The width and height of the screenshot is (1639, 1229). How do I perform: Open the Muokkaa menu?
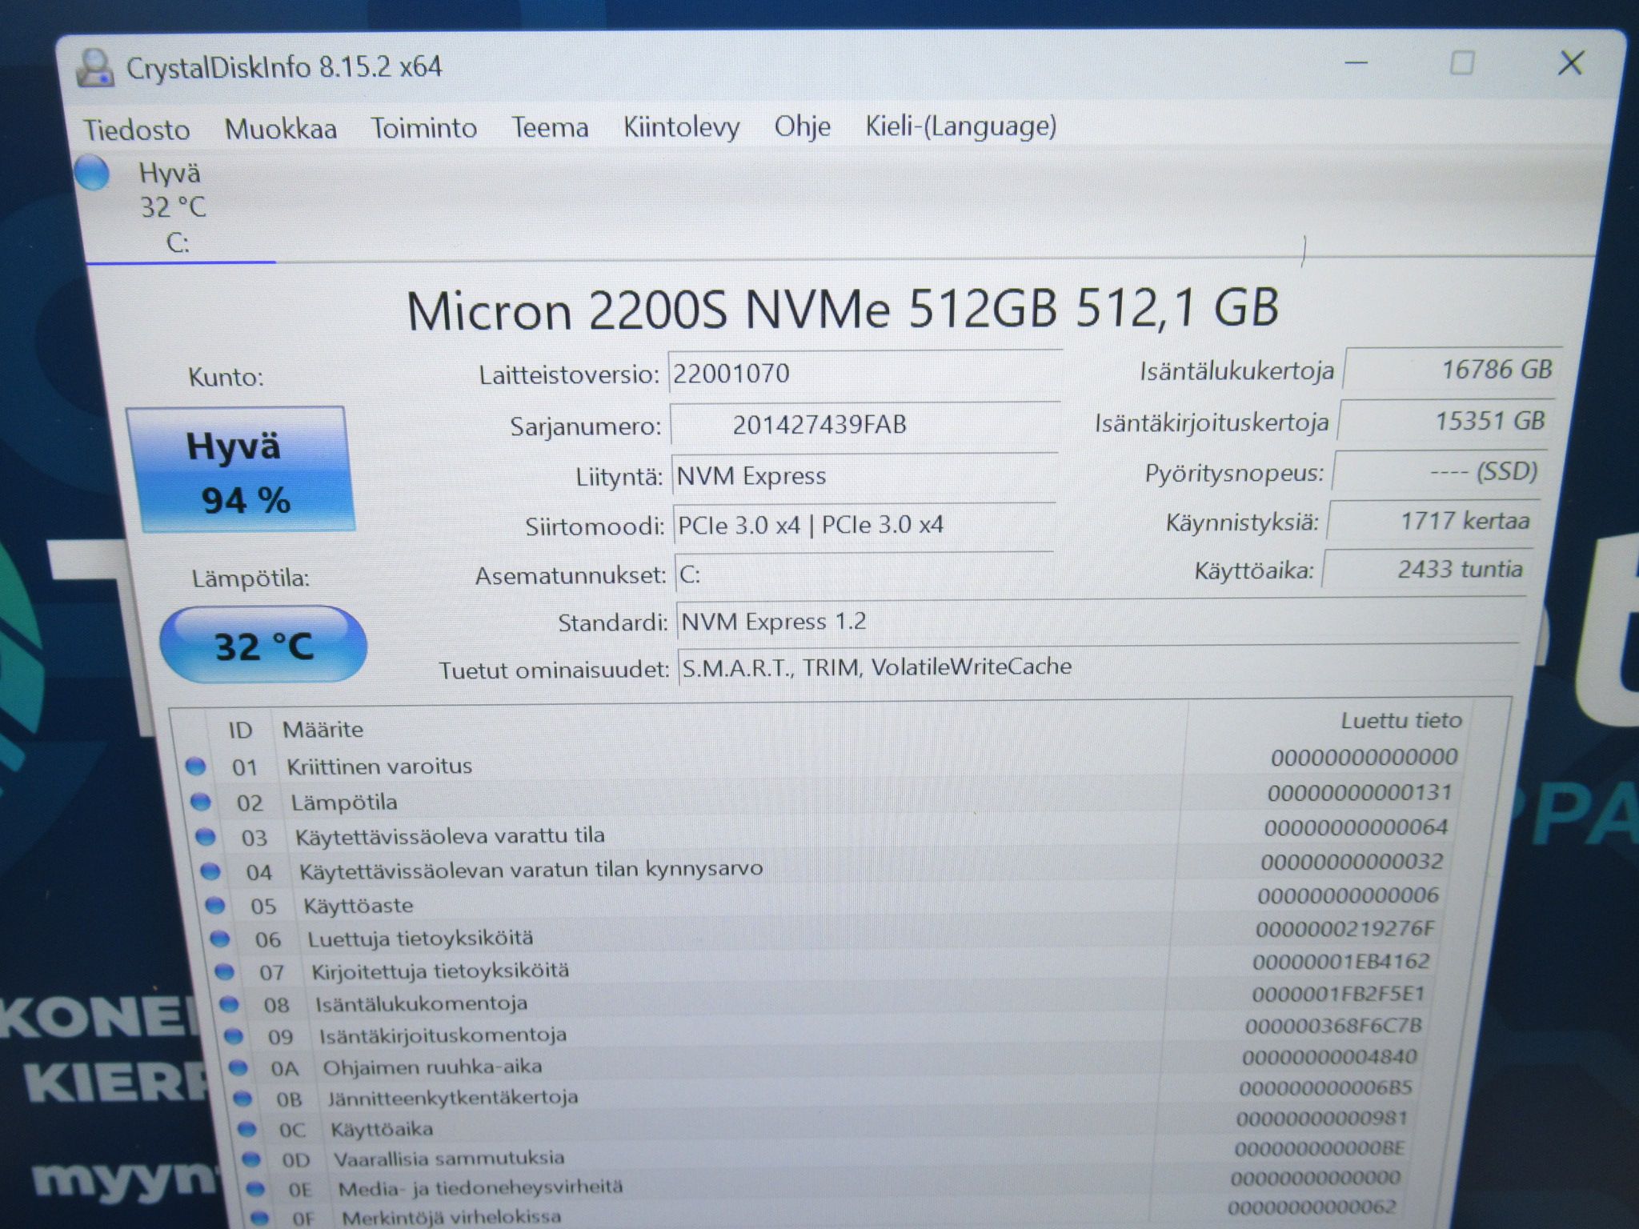coord(281,129)
